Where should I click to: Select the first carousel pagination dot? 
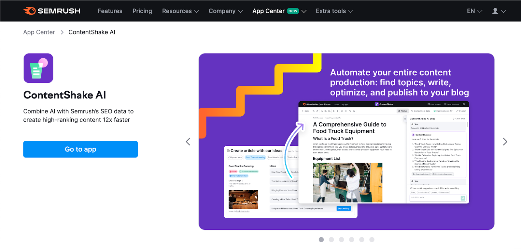321,240
